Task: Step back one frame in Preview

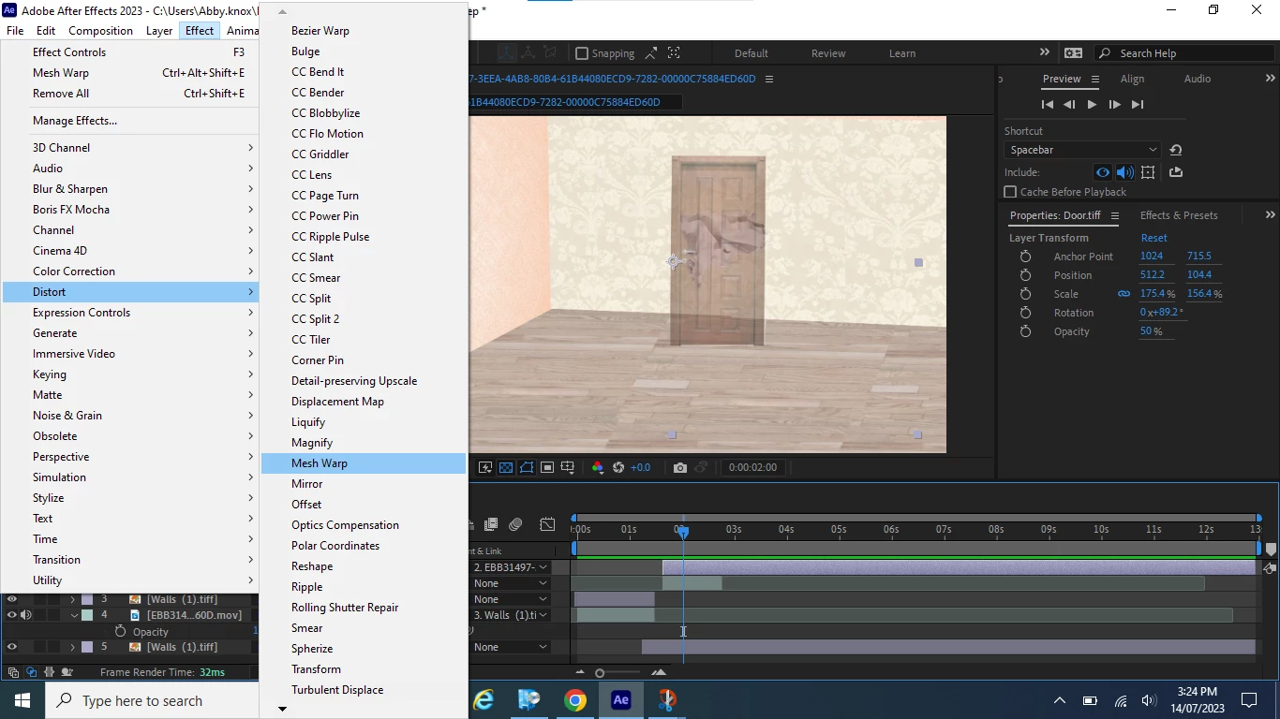Action: (1069, 105)
